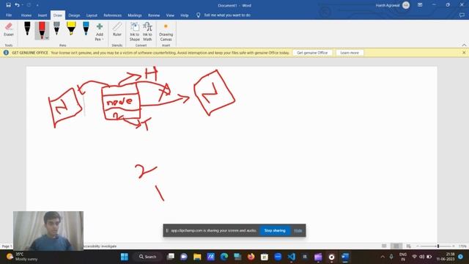
Task: Open Firefox from taskbar
Action: (x=251, y=257)
